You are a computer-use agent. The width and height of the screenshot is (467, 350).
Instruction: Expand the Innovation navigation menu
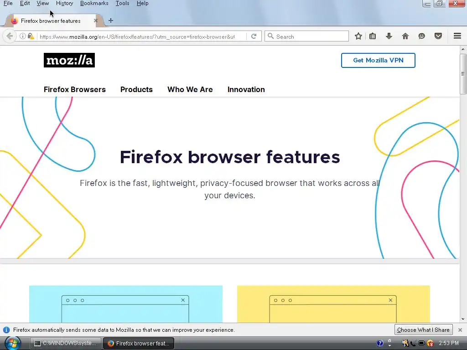point(246,89)
